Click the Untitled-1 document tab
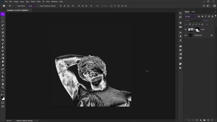Image resolution: width=217 pixels, height=122 pixels. pyautogui.click(x=18, y=10)
